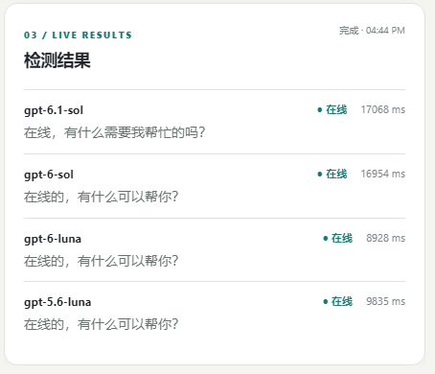This screenshot has height=374, width=435.
Task: Click the green status dot for gpt-5.6-luna
Action: coord(326,301)
